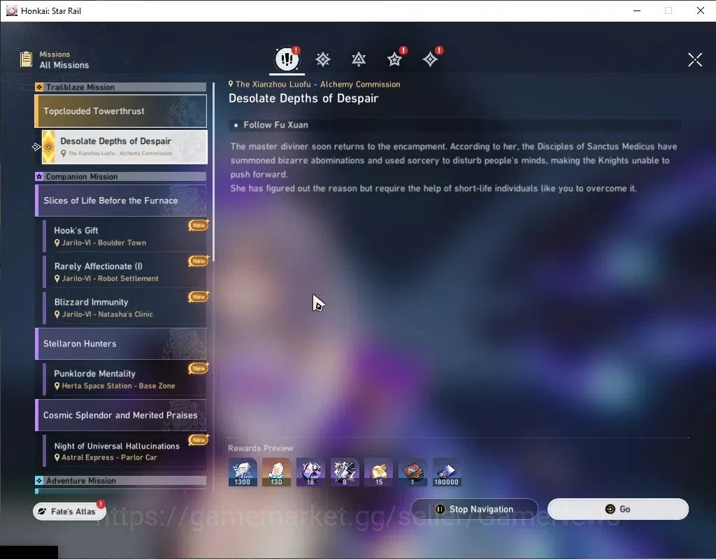Select the All Missions tab icon
This screenshot has height=559, width=716.
[x=287, y=59]
